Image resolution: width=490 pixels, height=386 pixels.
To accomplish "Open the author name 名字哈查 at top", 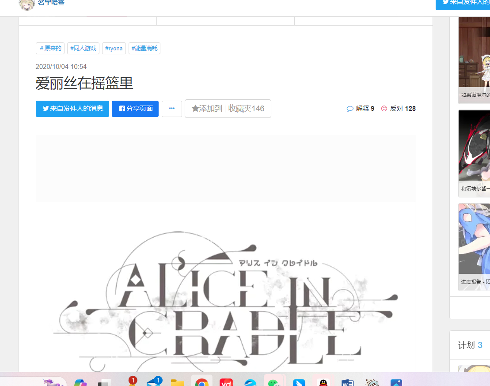I will click(x=51, y=3).
